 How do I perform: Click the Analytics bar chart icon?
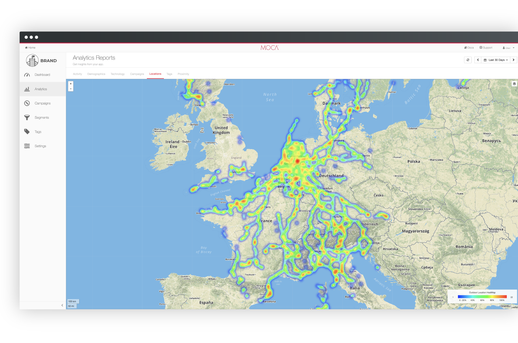[27, 89]
